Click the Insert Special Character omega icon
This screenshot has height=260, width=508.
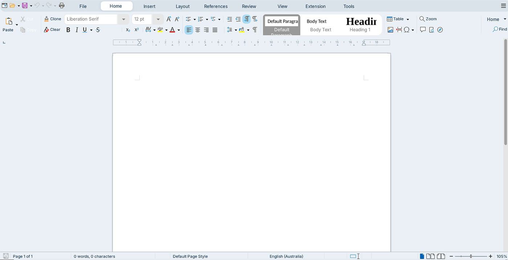(x=407, y=30)
